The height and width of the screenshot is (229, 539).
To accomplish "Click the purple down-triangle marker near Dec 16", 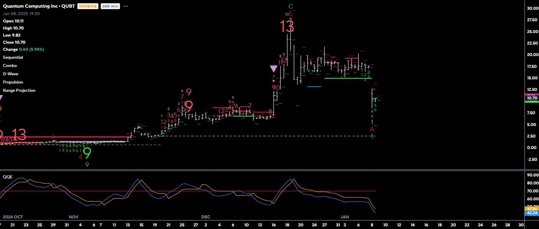I will (274, 69).
